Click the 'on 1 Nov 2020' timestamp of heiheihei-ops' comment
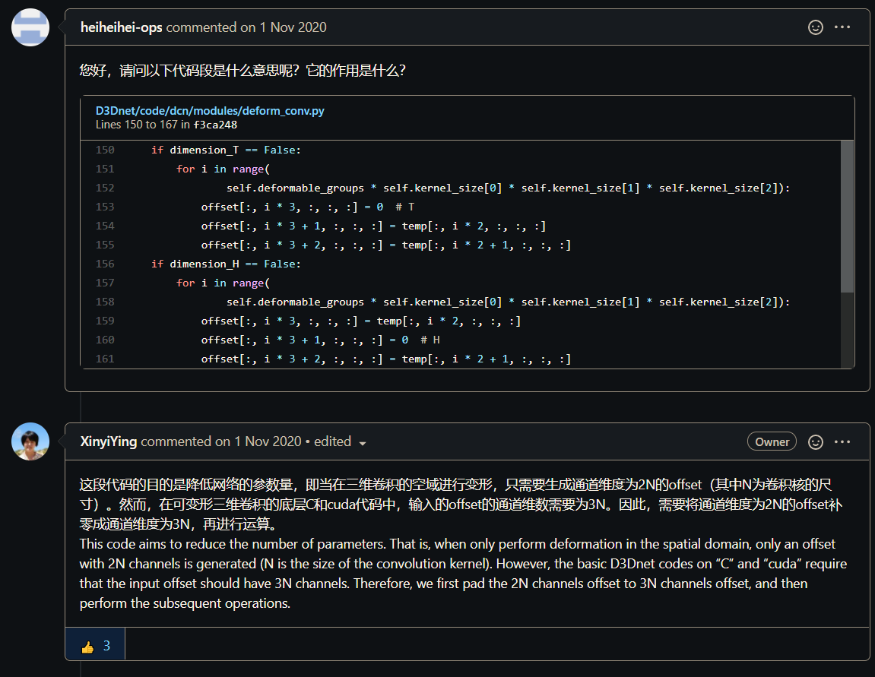 point(284,27)
